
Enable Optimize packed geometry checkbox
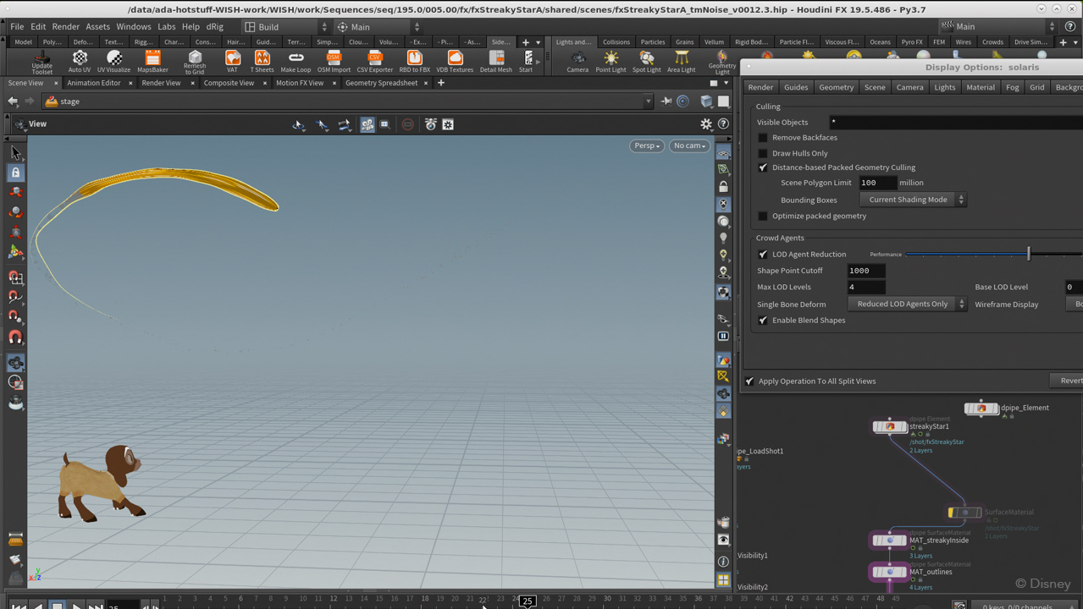coord(763,216)
